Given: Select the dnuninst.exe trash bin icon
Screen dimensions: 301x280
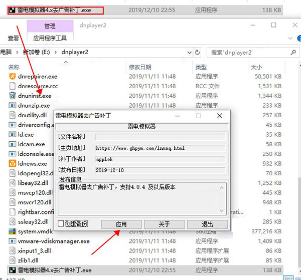Looking at the screenshot, I should (13, 96).
